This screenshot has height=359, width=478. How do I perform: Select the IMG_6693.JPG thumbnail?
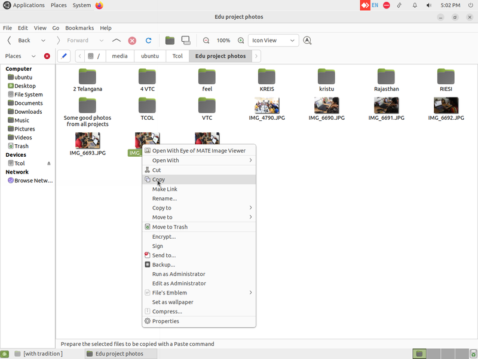tap(87, 141)
